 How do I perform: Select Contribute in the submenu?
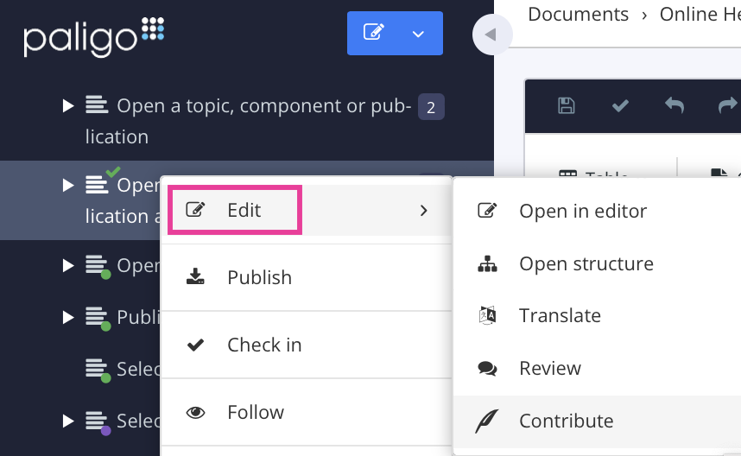[x=597, y=421]
